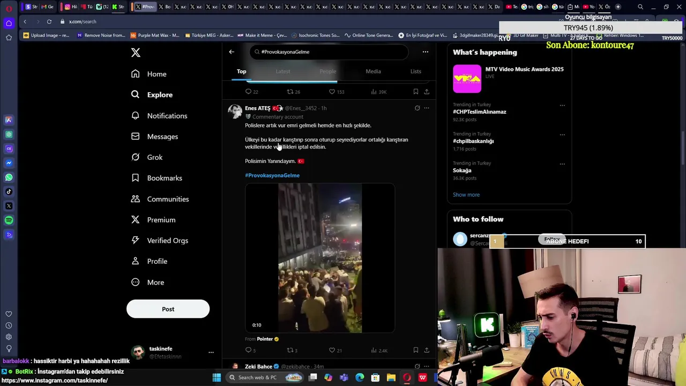Click the back arrow beside search
Screen dimensions: 686x386
(x=232, y=52)
